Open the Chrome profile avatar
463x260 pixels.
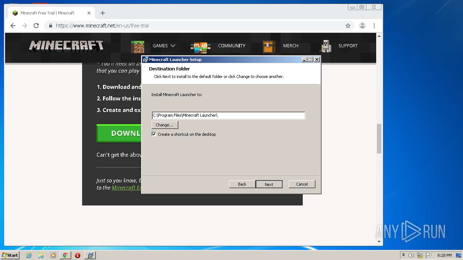click(x=362, y=26)
